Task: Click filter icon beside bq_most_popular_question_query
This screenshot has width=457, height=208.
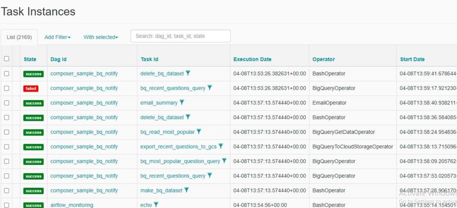Action: [x=224, y=161]
